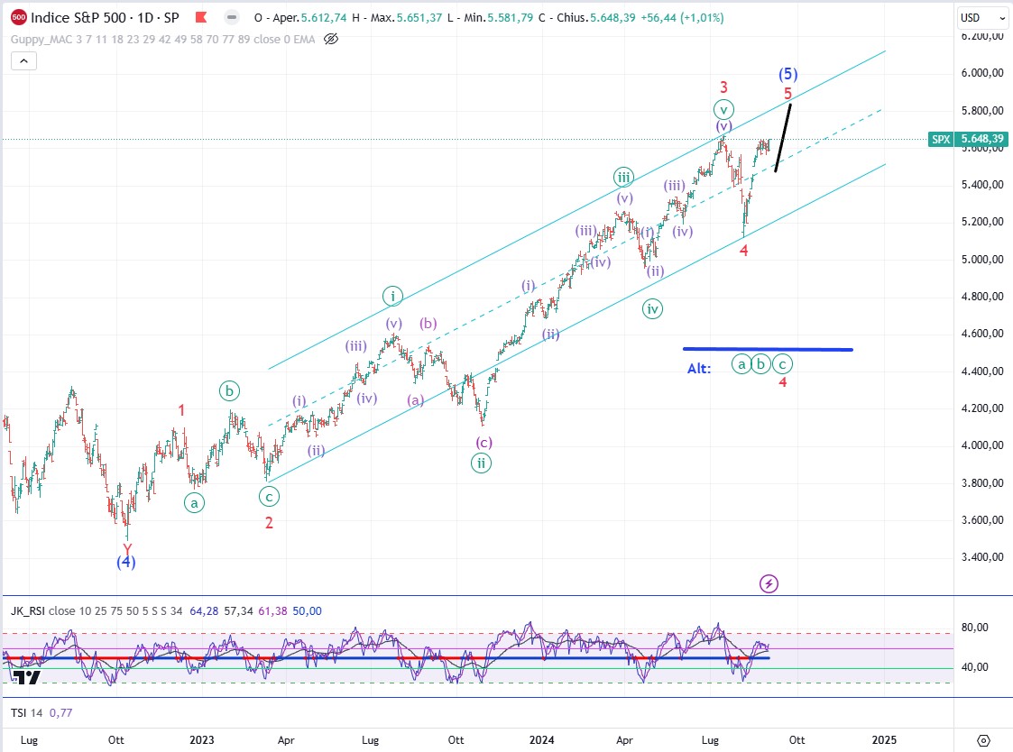Select the green circled iii wave label

click(x=623, y=177)
